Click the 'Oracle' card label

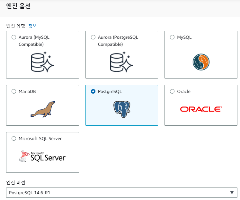(x=184, y=91)
